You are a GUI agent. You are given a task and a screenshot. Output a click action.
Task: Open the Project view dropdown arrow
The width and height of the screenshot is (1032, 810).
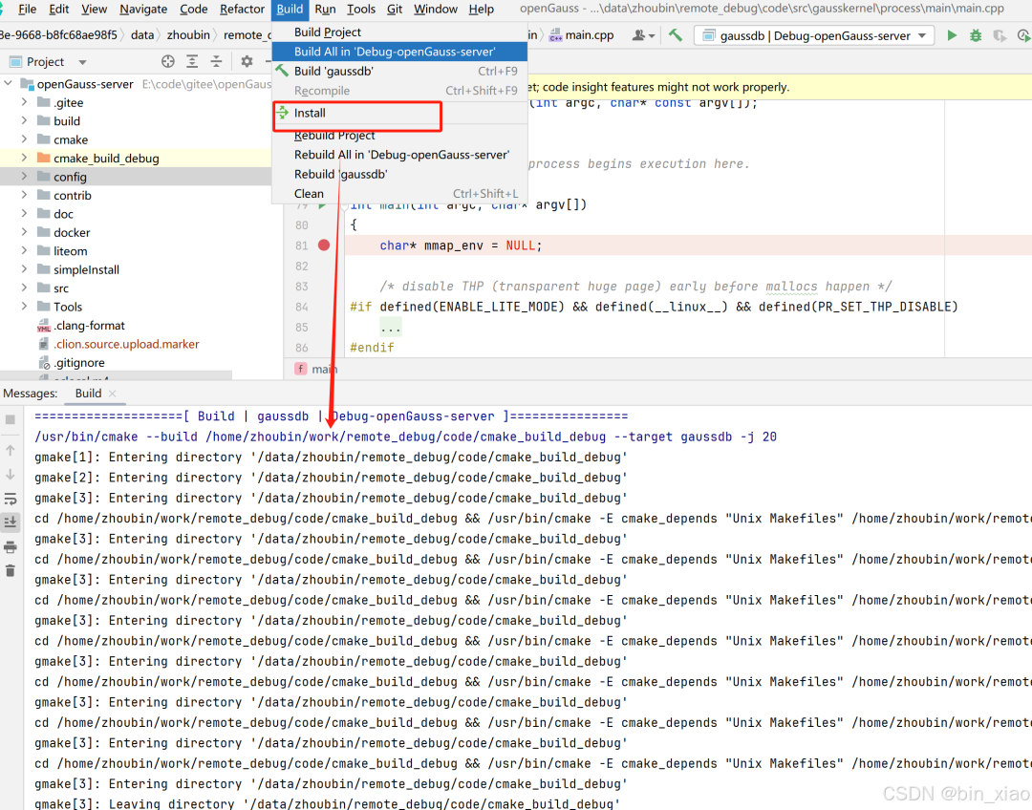pos(82,62)
